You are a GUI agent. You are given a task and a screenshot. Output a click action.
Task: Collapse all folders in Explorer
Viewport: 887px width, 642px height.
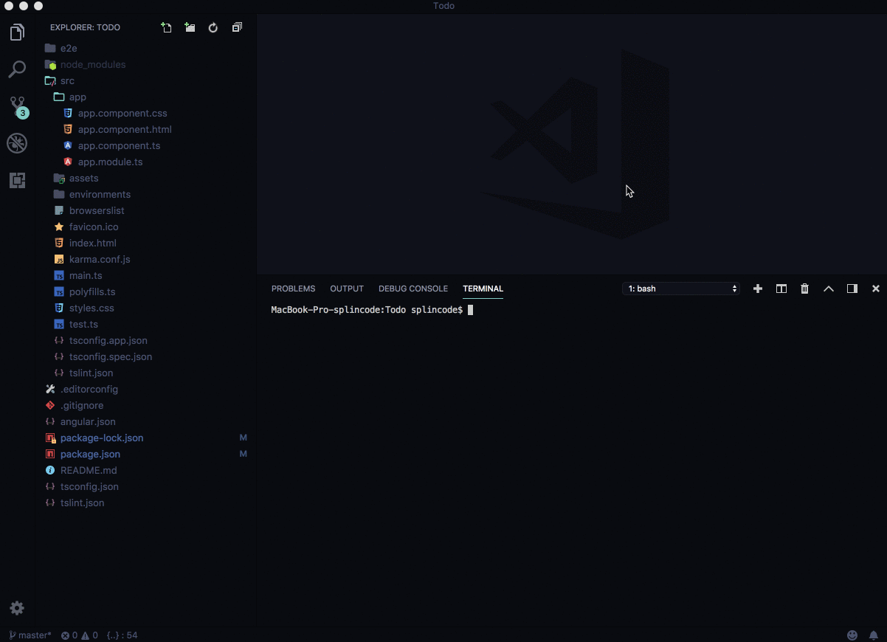(237, 27)
